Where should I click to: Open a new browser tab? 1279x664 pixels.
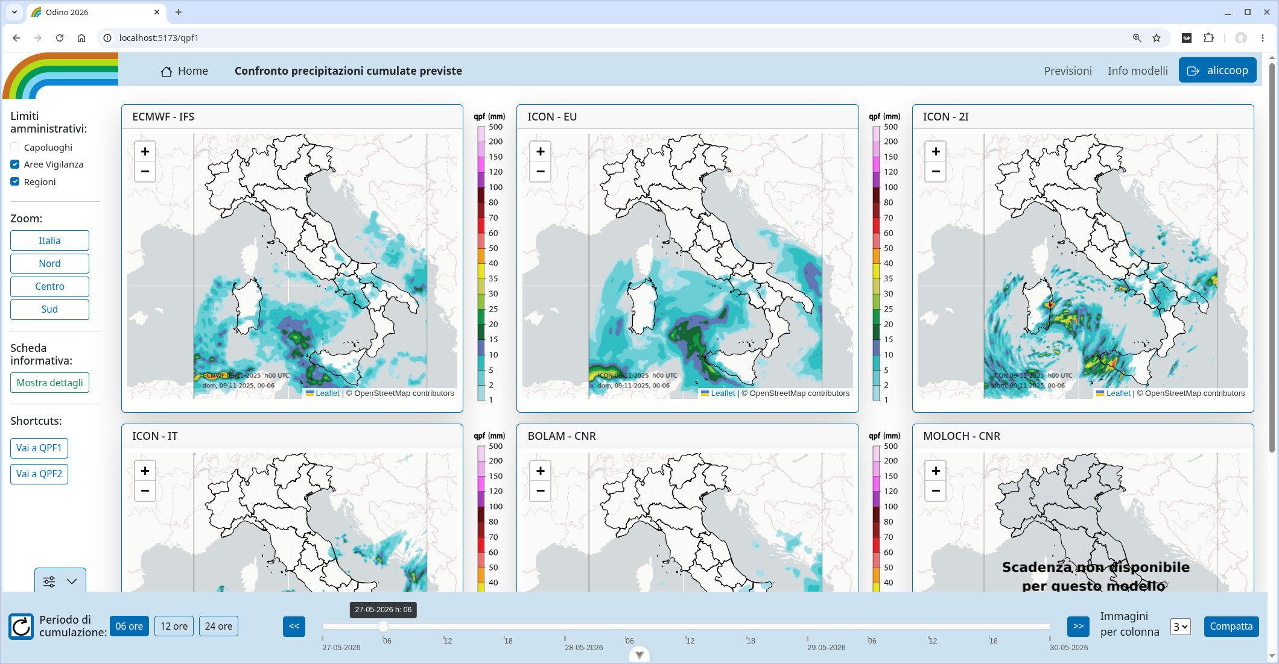click(179, 12)
